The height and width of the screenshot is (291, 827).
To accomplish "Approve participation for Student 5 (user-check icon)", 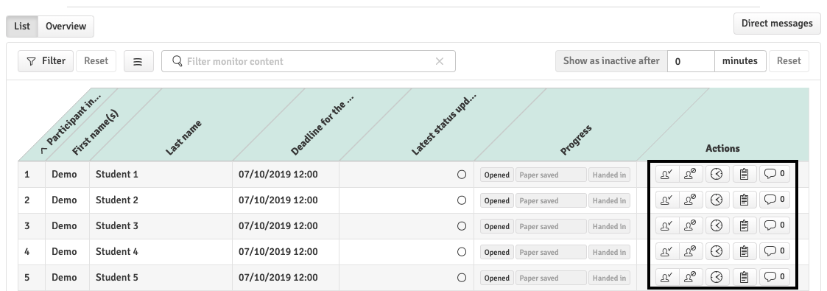I will coord(667,277).
